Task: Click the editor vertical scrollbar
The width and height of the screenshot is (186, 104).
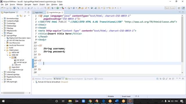Action: (x=182, y=39)
